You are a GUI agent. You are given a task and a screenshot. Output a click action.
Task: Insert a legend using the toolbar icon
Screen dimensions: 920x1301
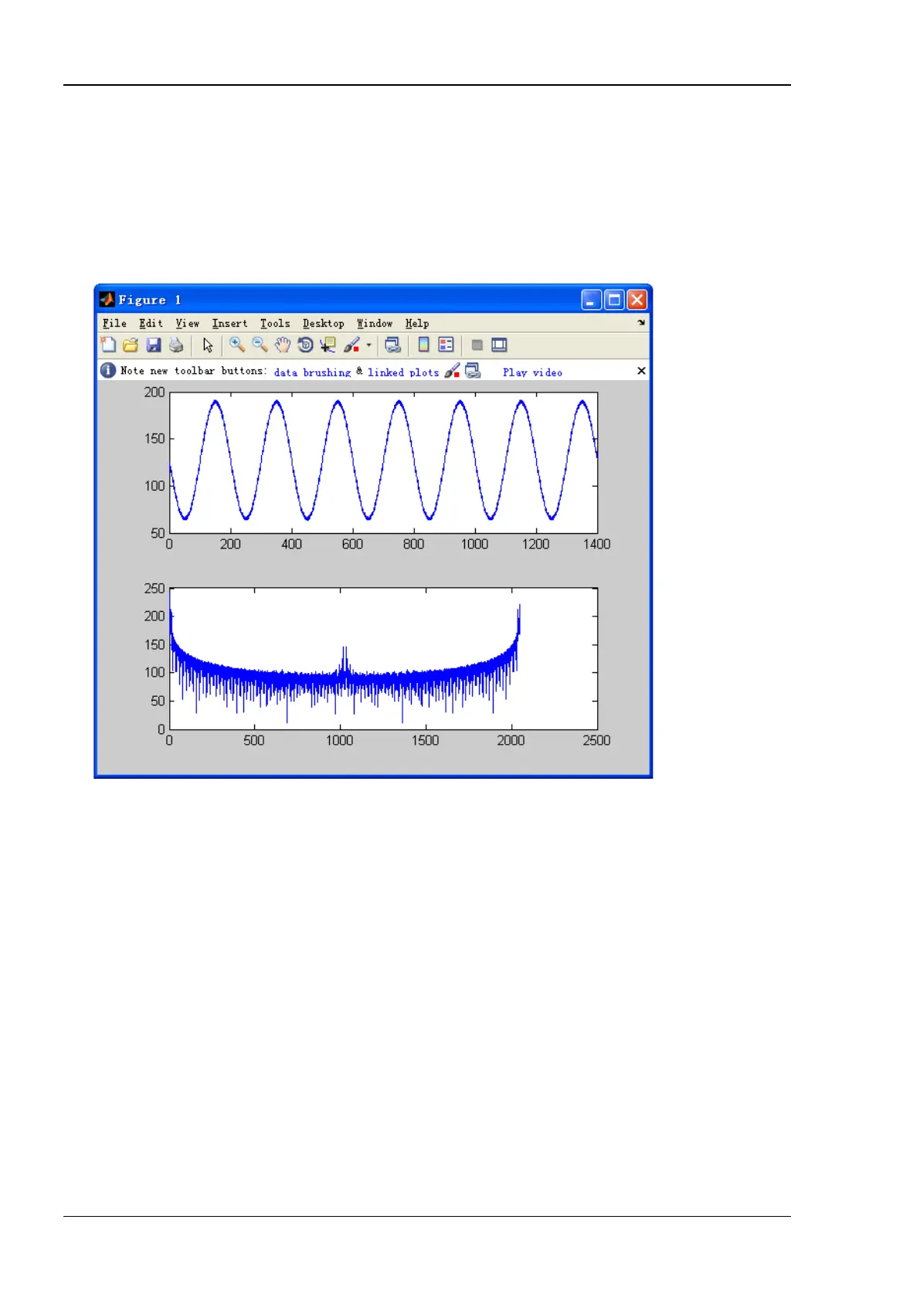click(x=446, y=345)
